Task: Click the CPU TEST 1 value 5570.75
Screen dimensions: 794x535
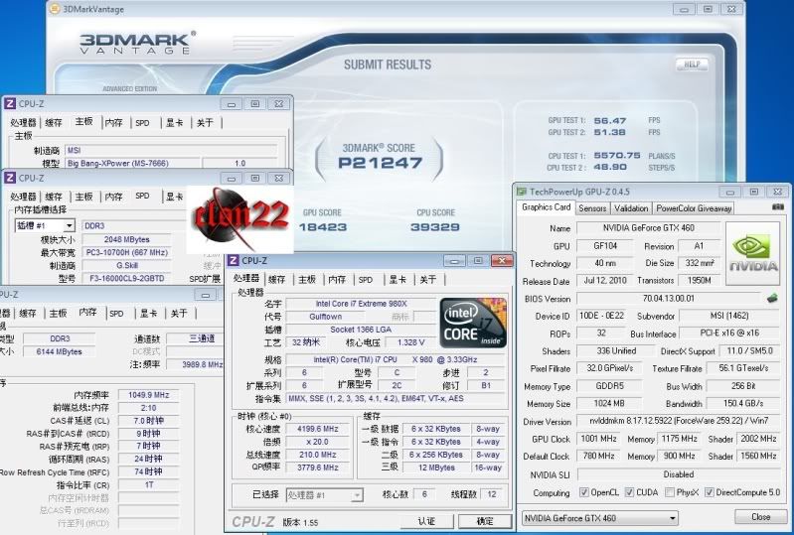Action: 617,155
